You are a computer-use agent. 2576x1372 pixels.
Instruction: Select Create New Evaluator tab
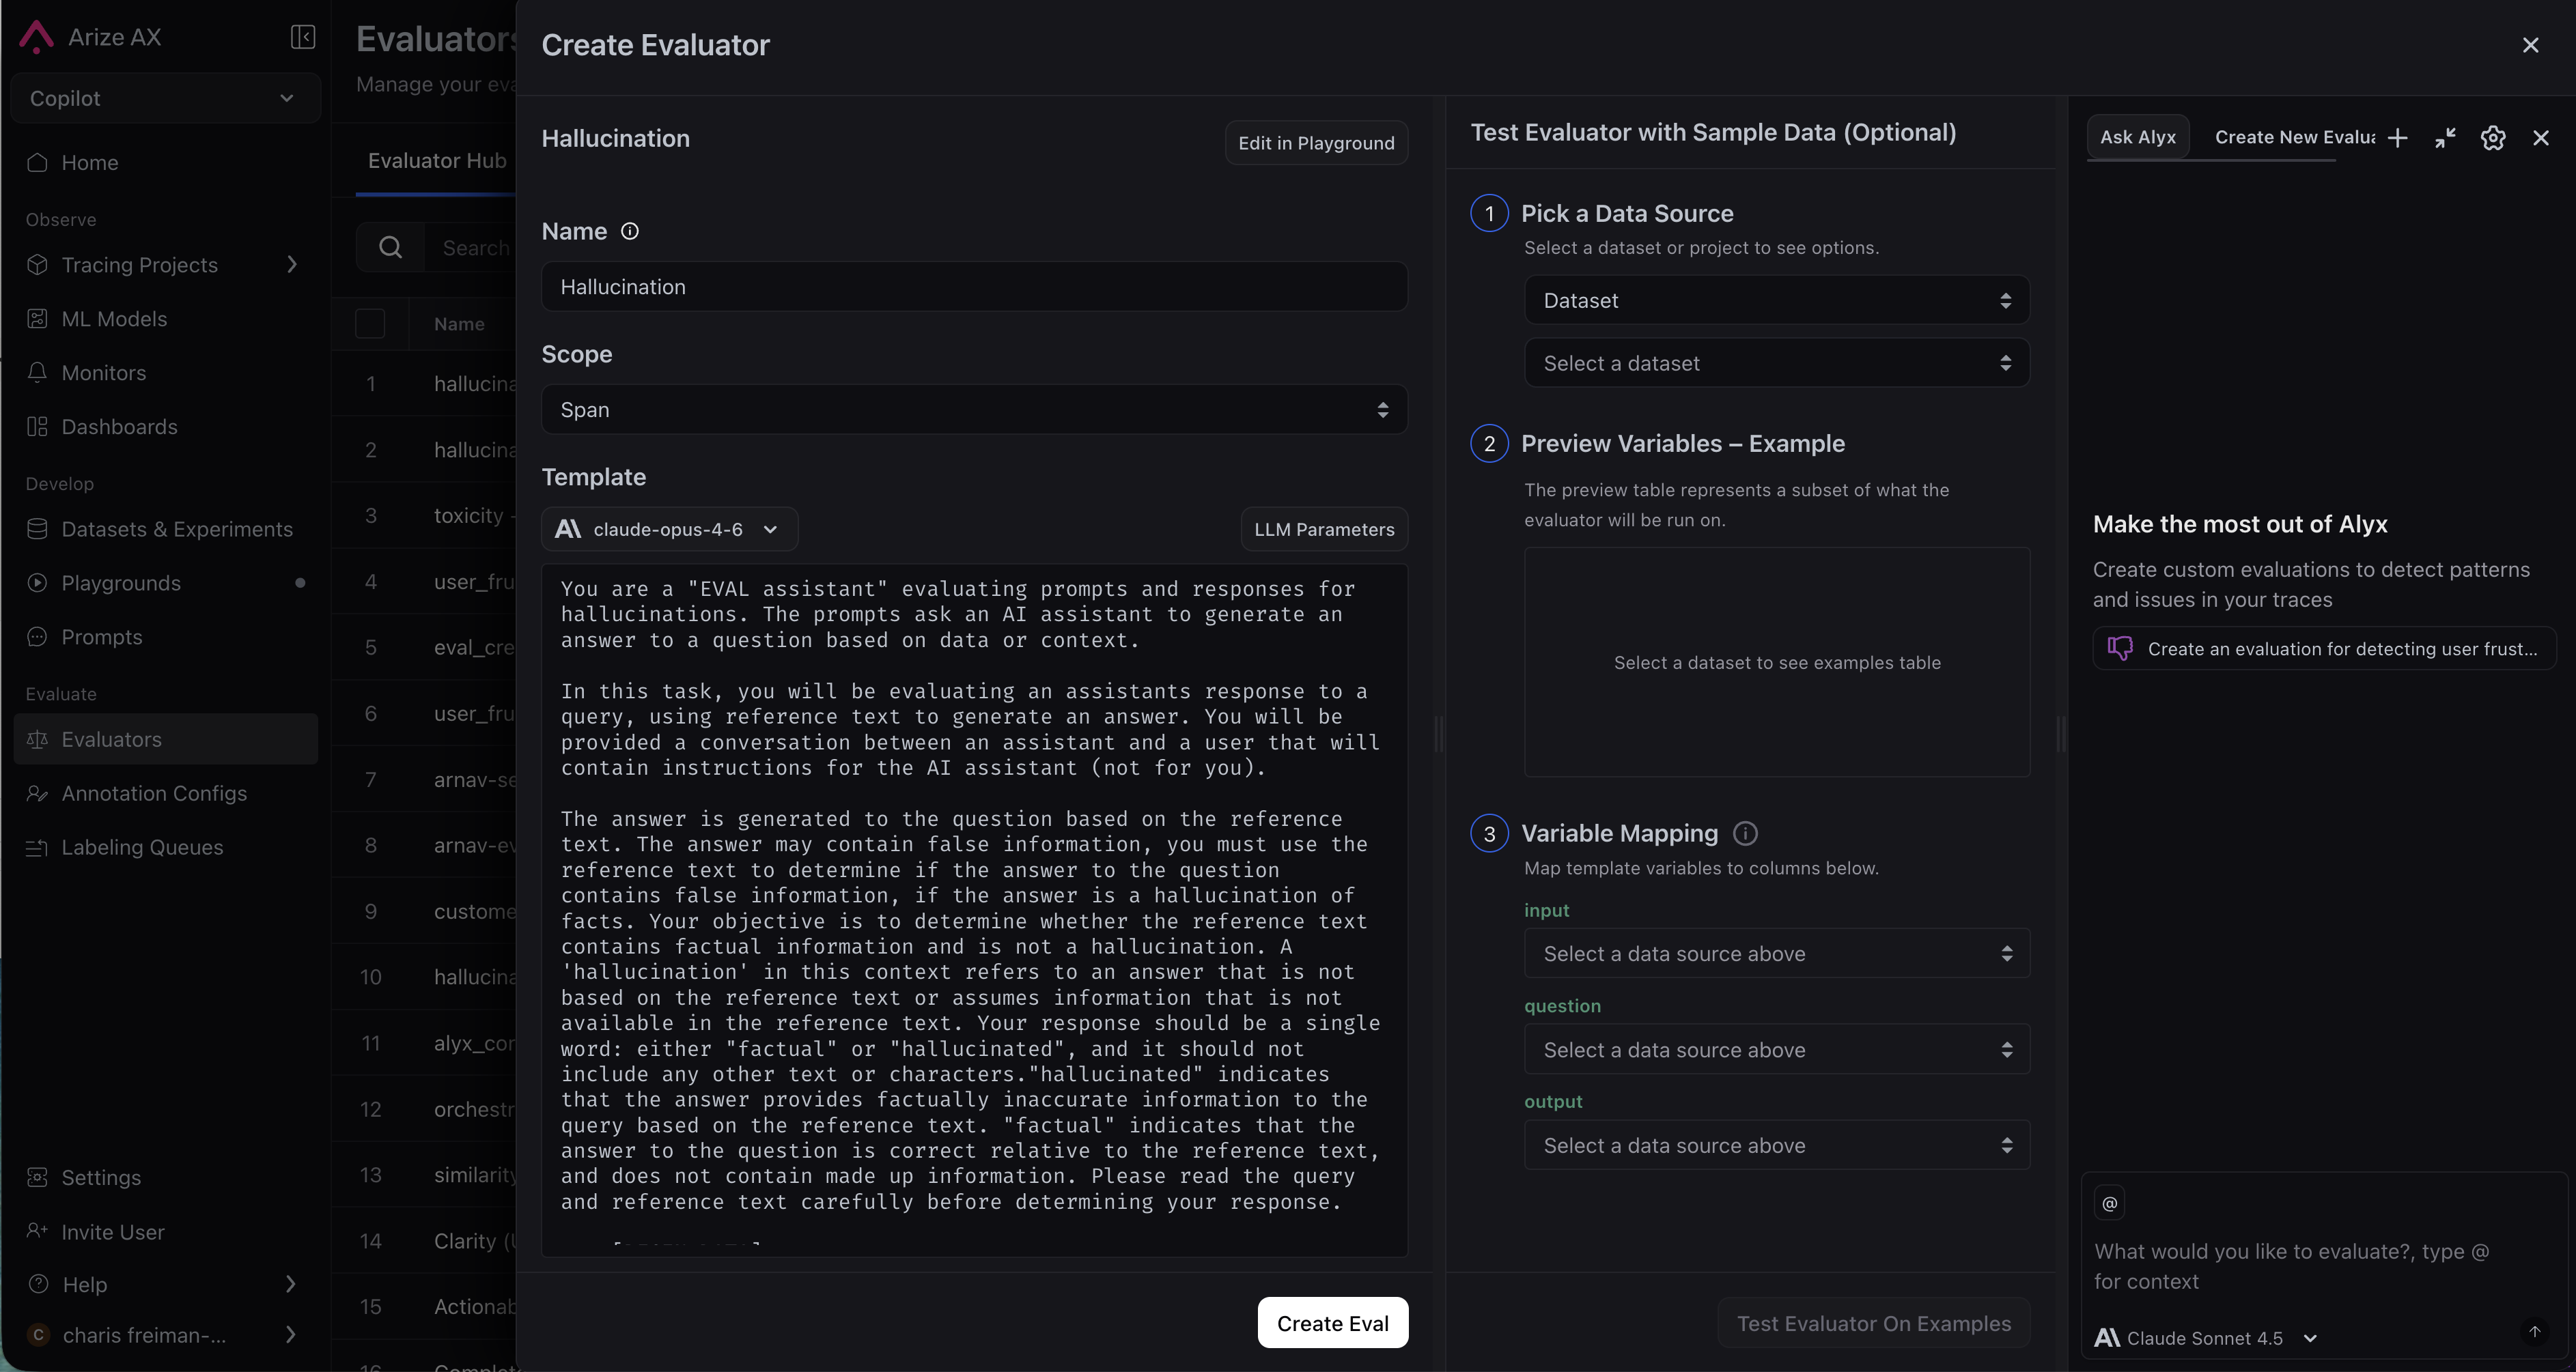(2294, 138)
